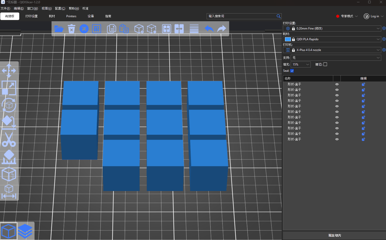Select the Move tool in left toolbar
This screenshot has height=240, width=386.
[9, 70]
